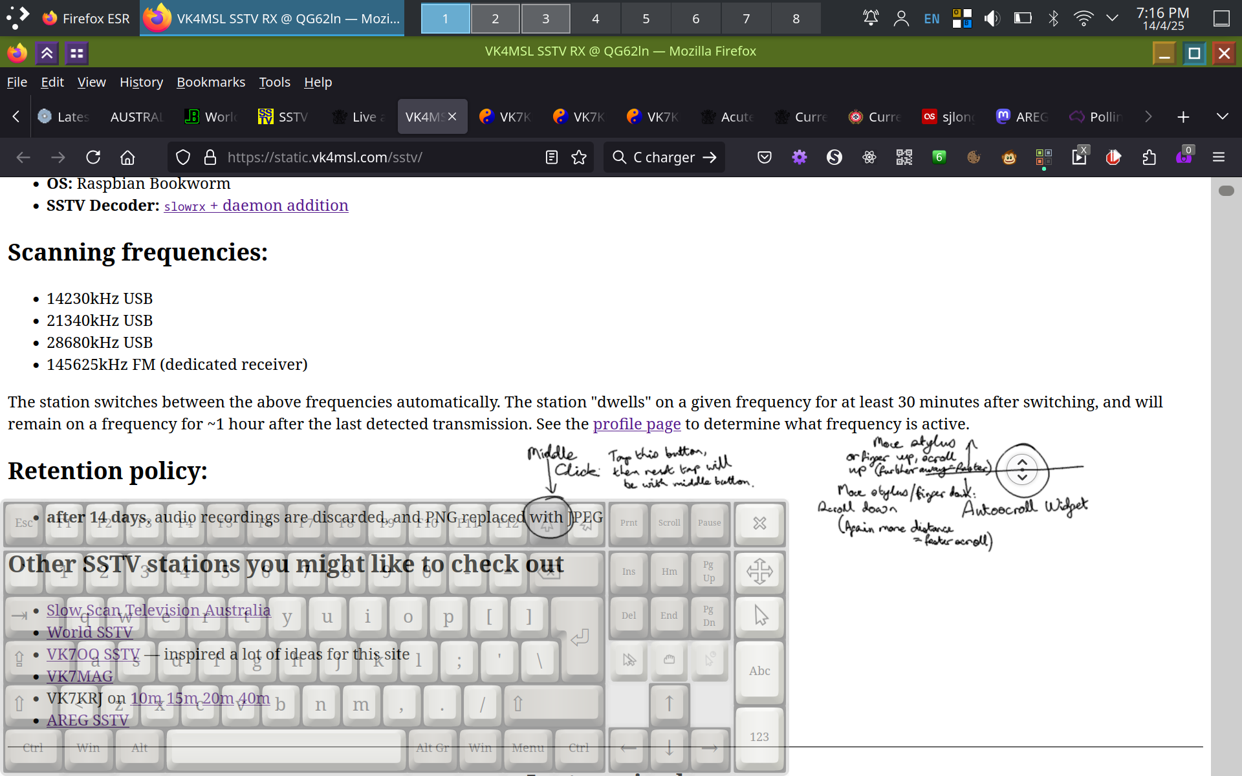Open the cookie manager extension icon
This screenshot has width=1242, height=776.
click(x=974, y=157)
